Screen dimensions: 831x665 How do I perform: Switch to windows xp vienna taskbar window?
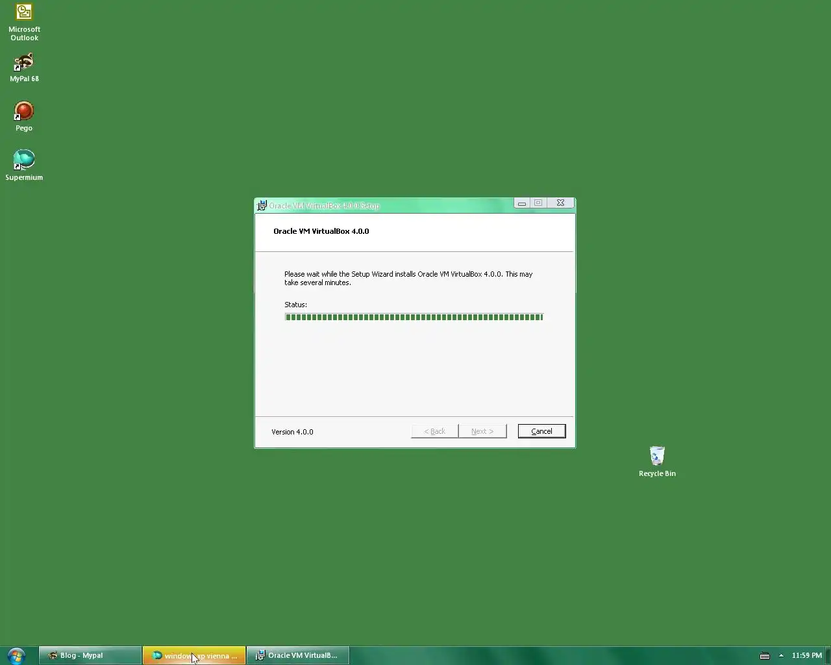(x=194, y=655)
